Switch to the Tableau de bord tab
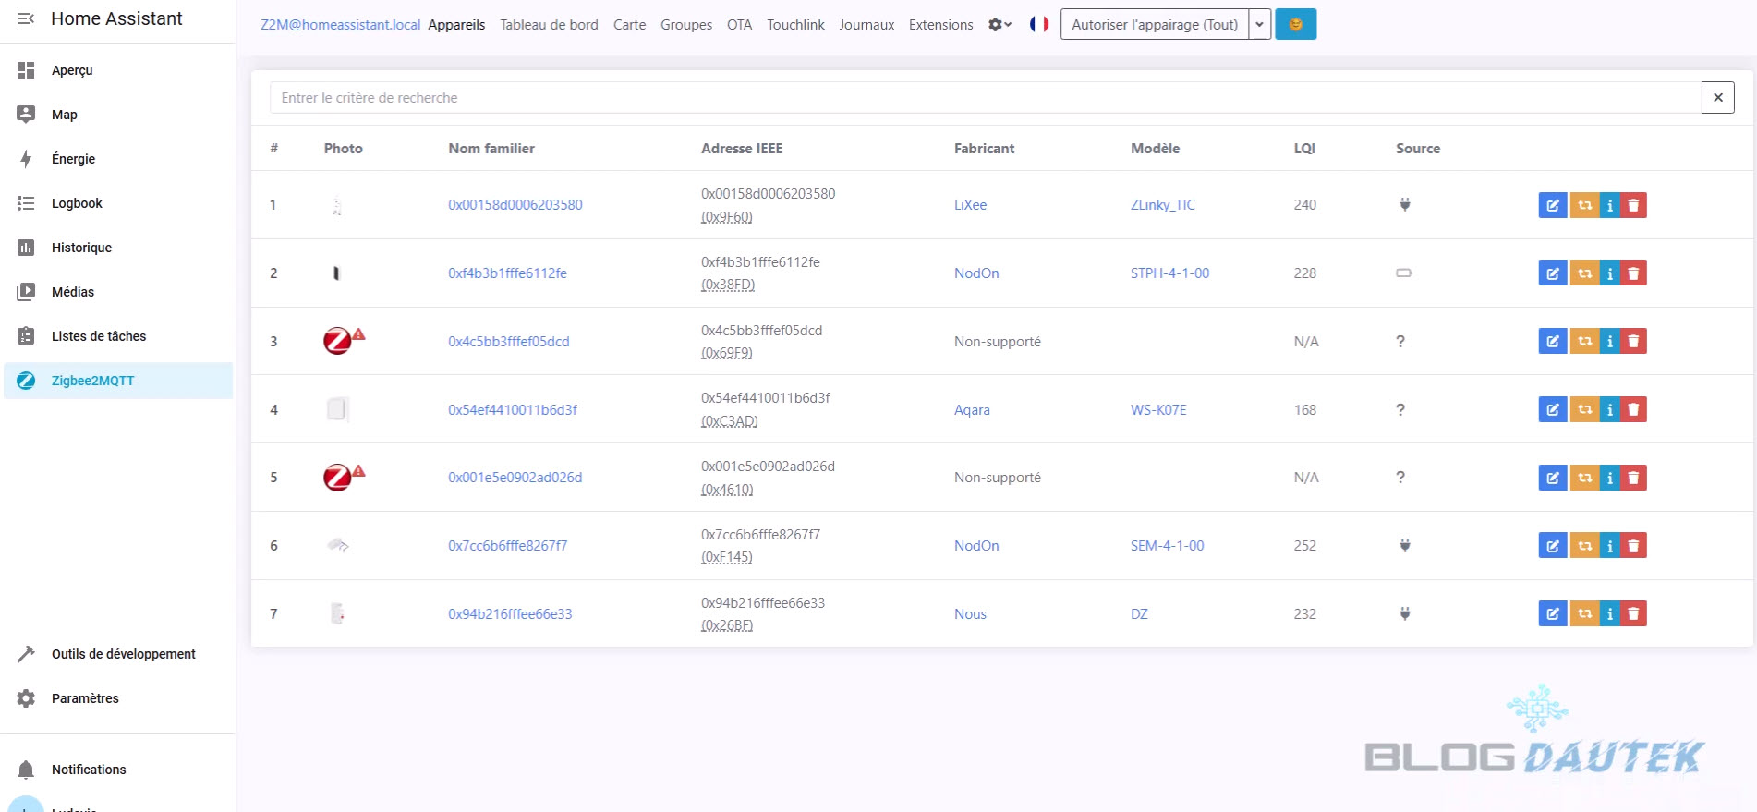Viewport: 1757px width, 812px height. pyautogui.click(x=549, y=25)
